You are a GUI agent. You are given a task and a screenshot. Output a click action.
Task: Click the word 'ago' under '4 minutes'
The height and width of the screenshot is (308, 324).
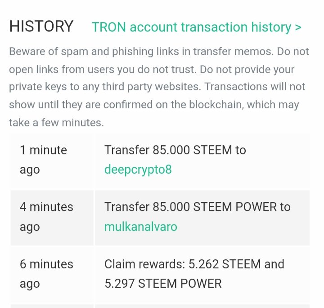click(x=30, y=226)
